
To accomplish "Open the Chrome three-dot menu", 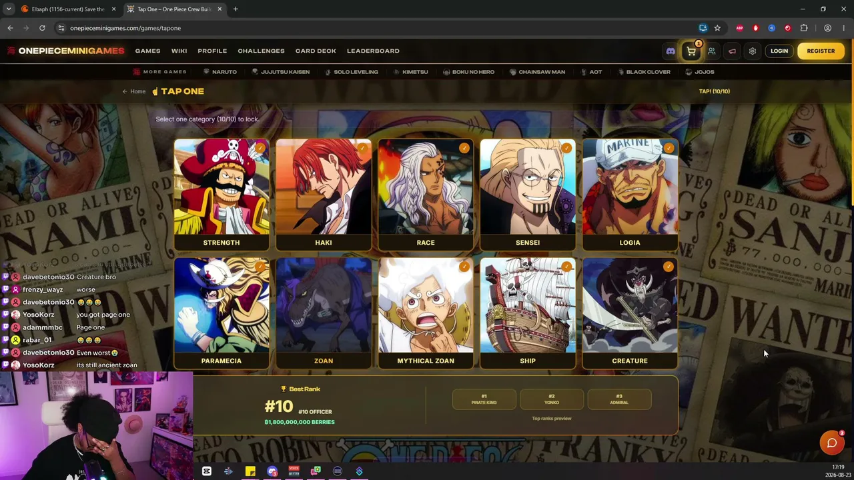I will 844,28.
